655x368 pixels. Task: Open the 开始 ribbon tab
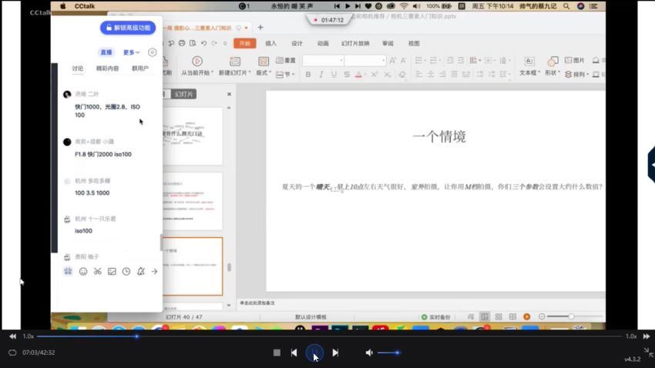pyautogui.click(x=245, y=43)
